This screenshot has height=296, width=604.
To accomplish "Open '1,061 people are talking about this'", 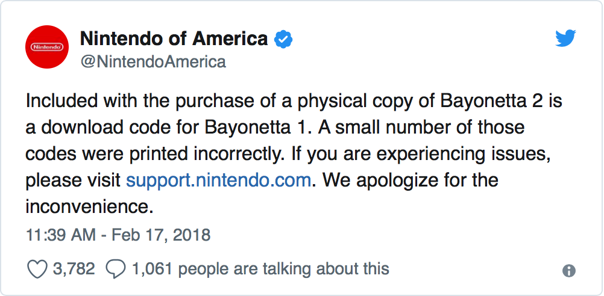I will pos(258,269).
